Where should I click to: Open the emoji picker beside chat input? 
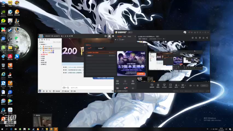64,88
